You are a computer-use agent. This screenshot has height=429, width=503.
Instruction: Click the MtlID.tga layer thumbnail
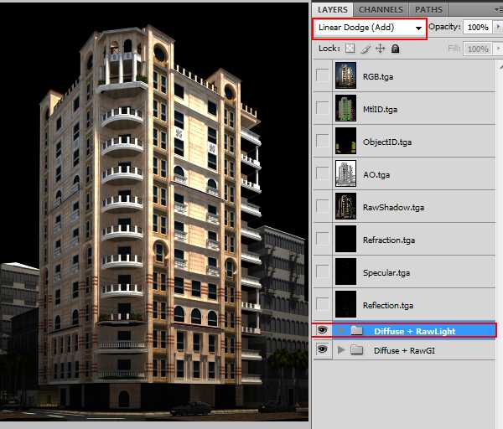tap(345, 108)
